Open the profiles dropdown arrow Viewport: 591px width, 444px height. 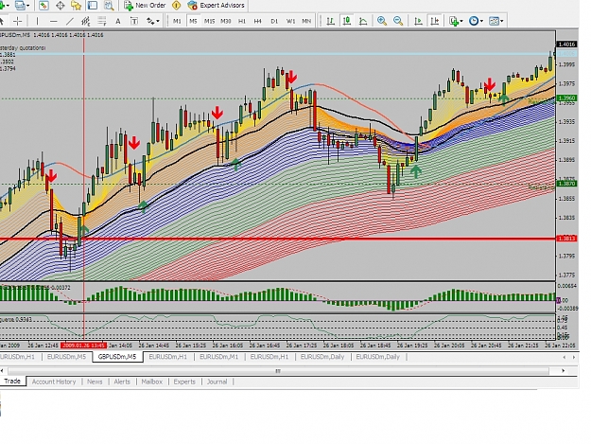28,6
